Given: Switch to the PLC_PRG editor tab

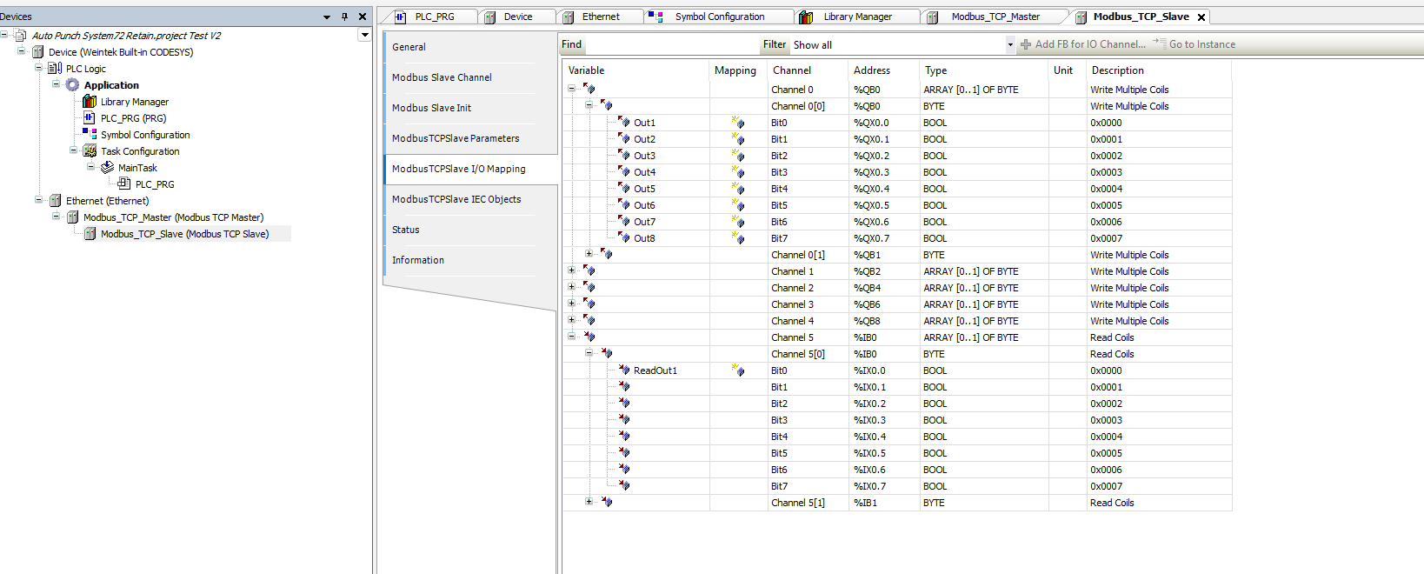Looking at the screenshot, I should tap(433, 17).
